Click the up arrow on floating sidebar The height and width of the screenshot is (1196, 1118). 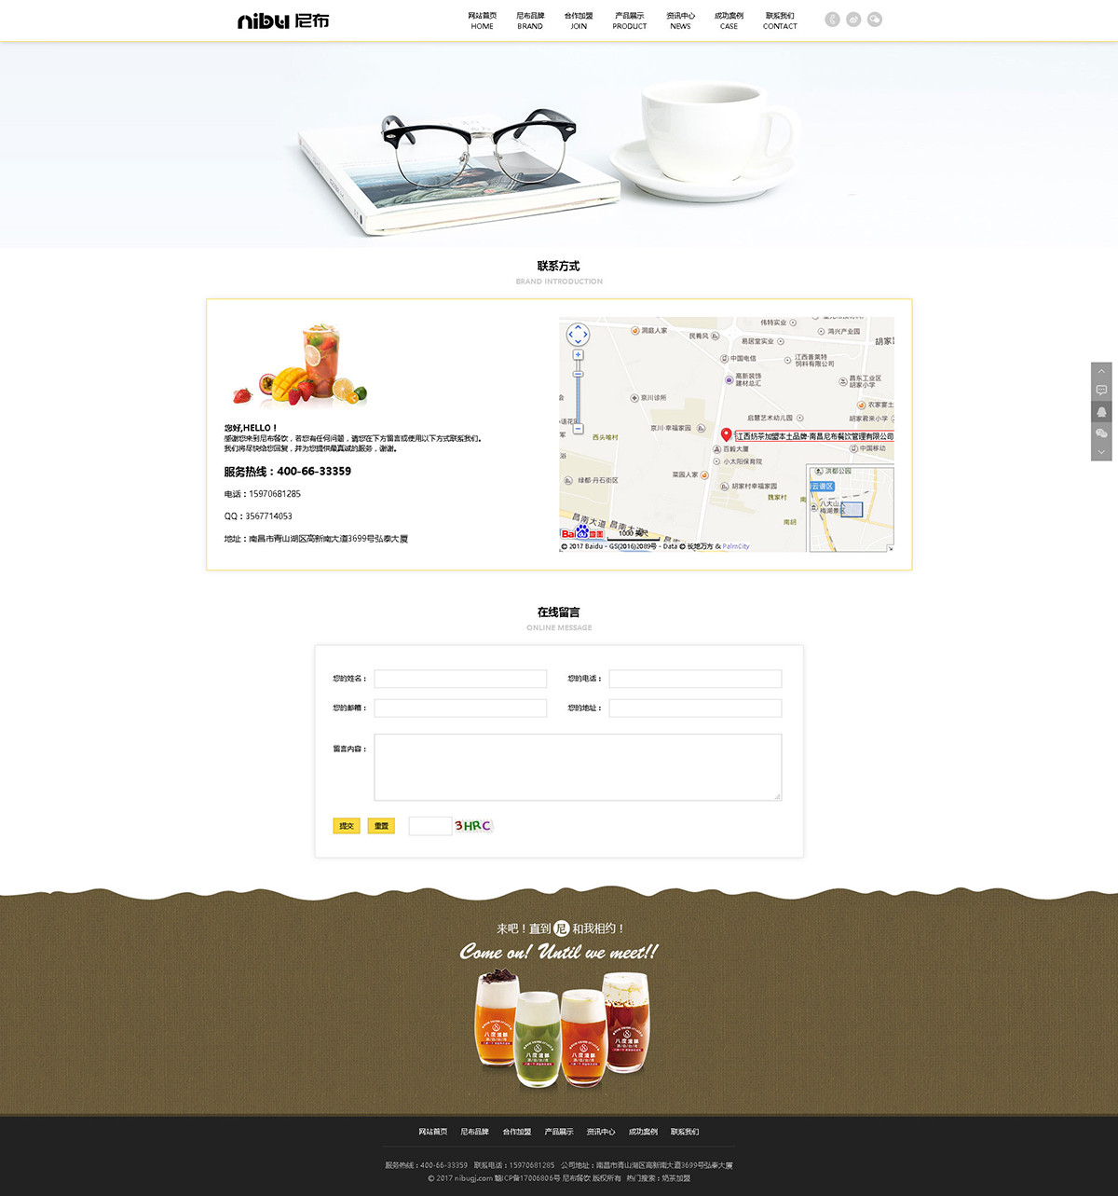tap(1101, 371)
